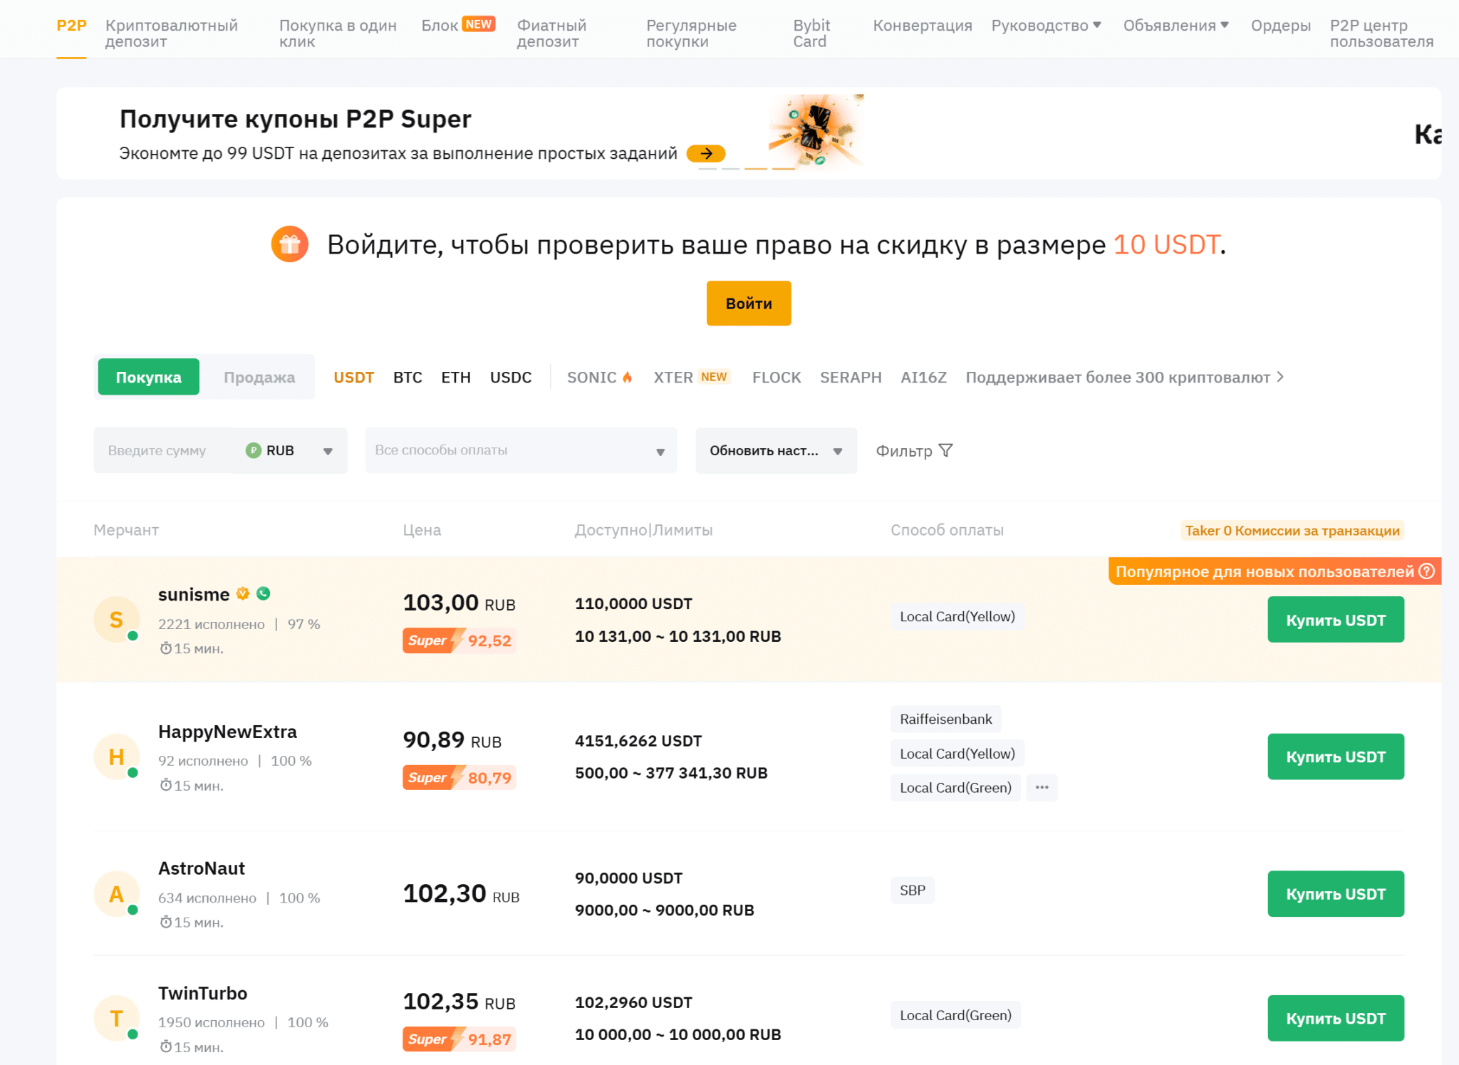This screenshot has width=1459, height=1065.
Task: Select the Покупка (Buy) toggle
Action: (148, 377)
